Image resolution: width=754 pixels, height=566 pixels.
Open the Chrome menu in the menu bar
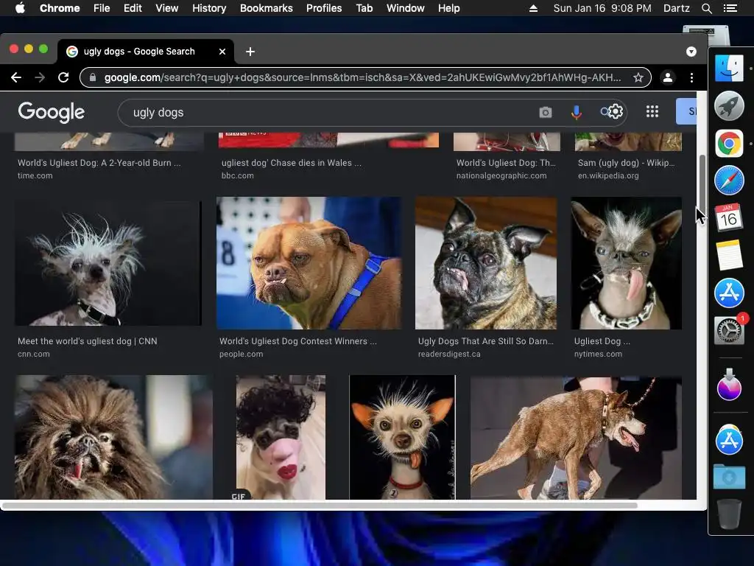click(60, 8)
